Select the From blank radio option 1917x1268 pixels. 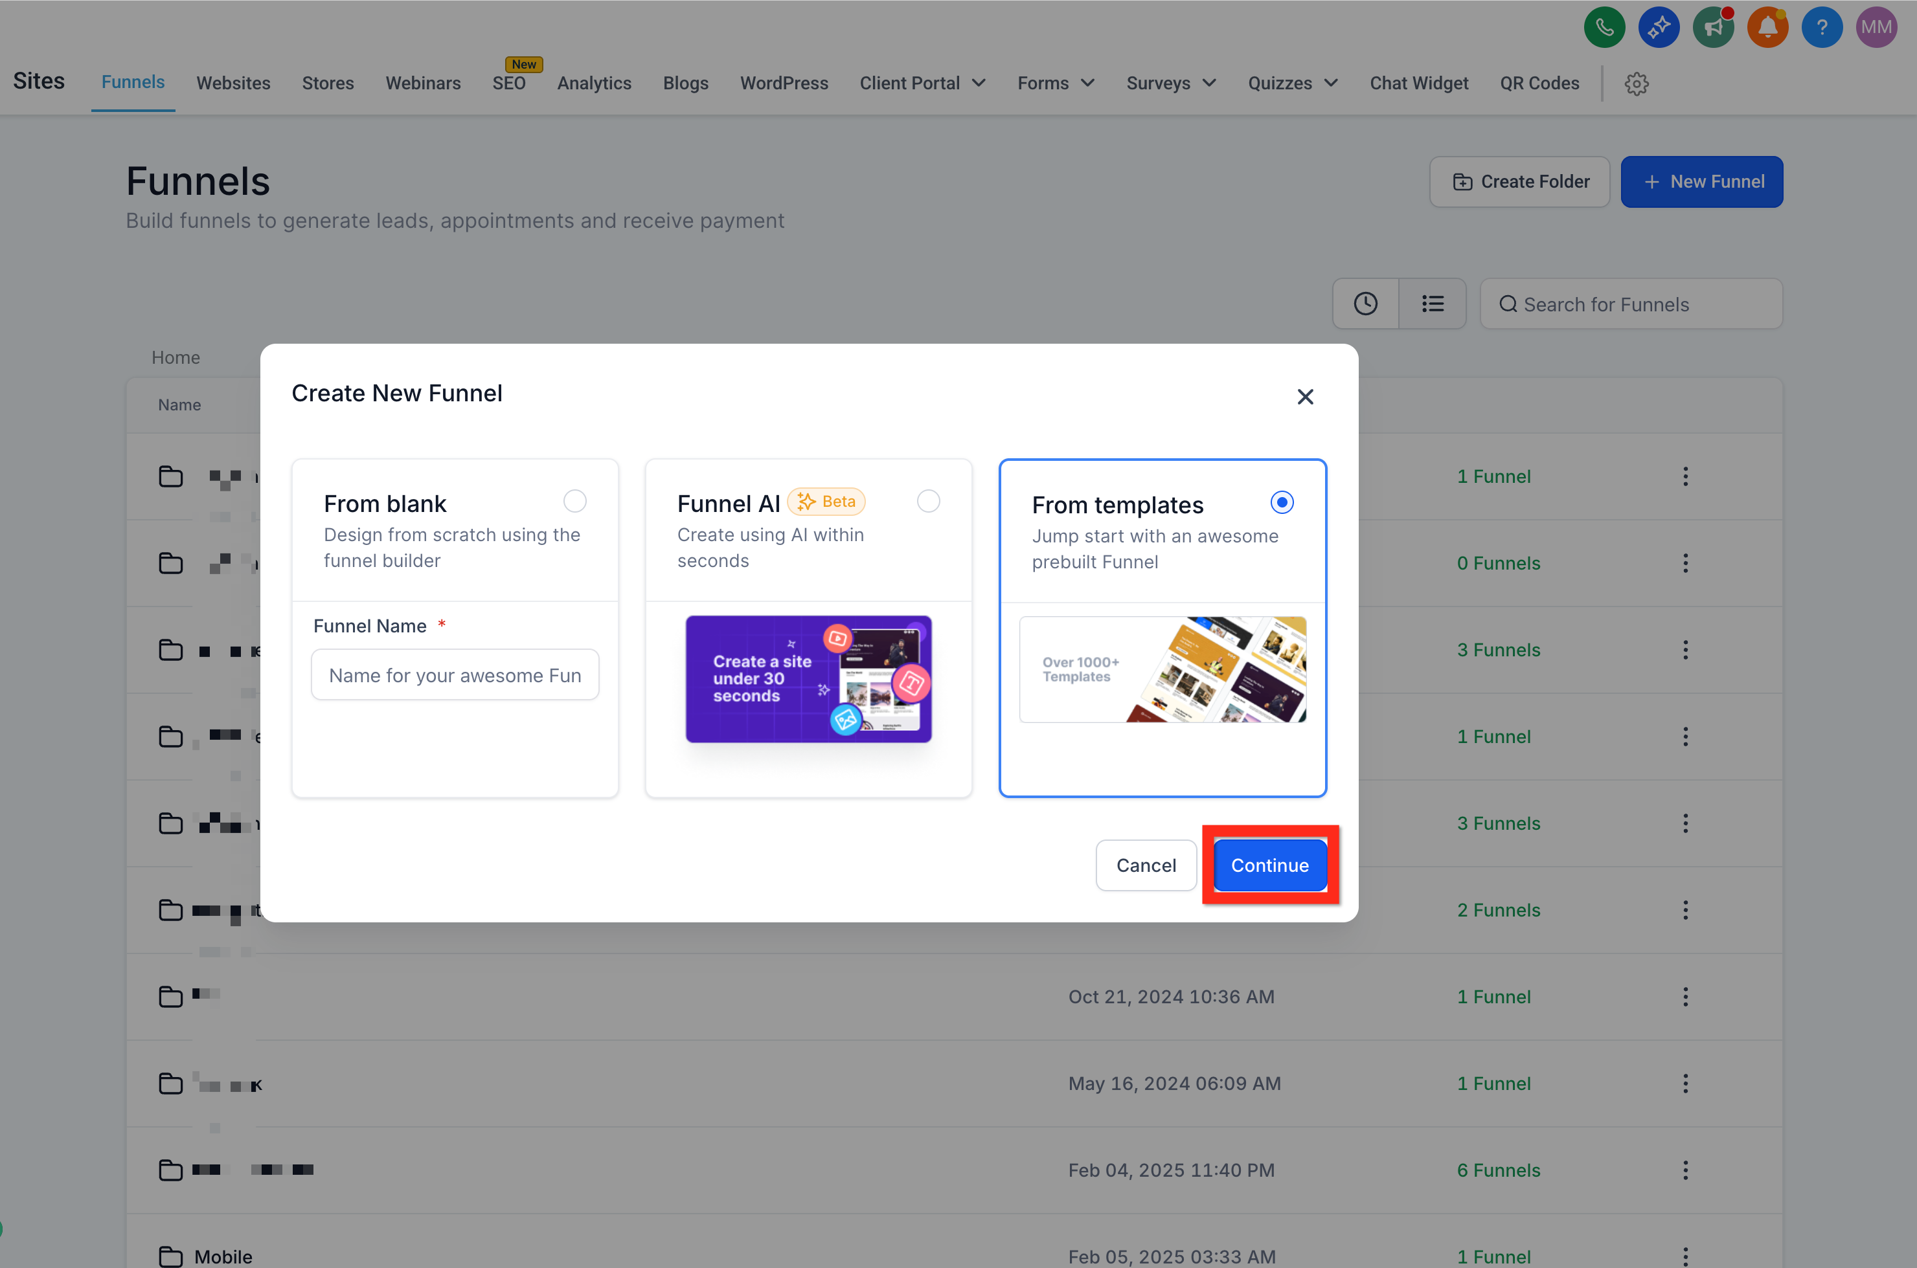coord(574,502)
